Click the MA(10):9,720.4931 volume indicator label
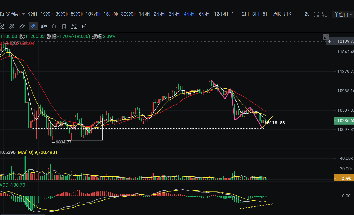The width and height of the screenshot is (354, 215). click(x=38, y=152)
